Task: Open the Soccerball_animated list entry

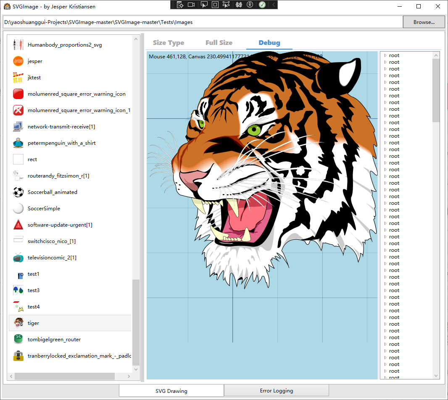Action: tap(53, 192)
